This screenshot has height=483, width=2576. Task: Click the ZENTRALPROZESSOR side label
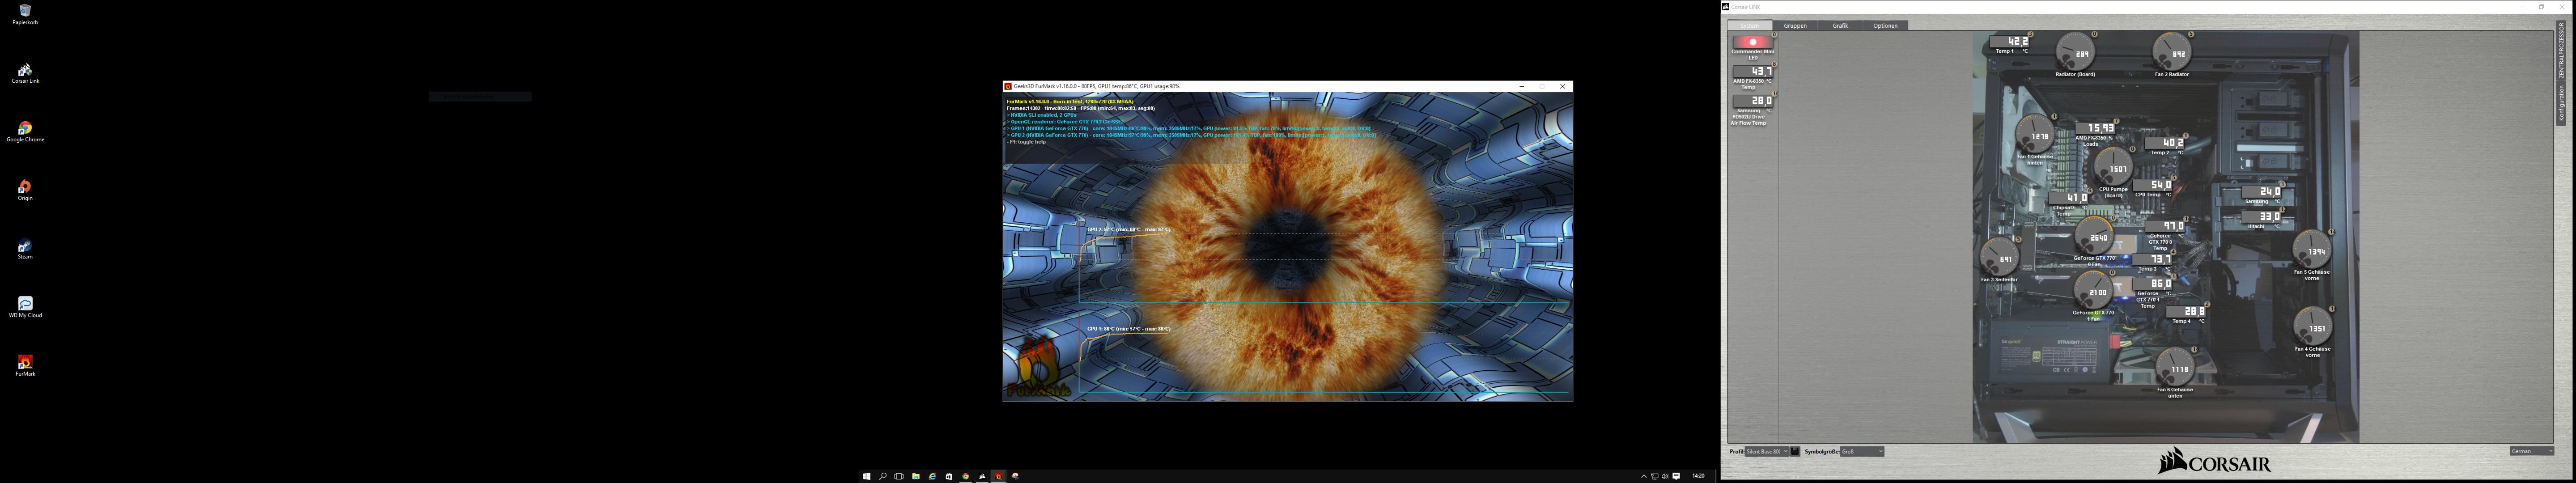(x=2561, y=52)
